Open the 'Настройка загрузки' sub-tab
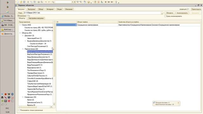This screenshot has width=203, height=114. pyautogui.click(x=36, y=18)
